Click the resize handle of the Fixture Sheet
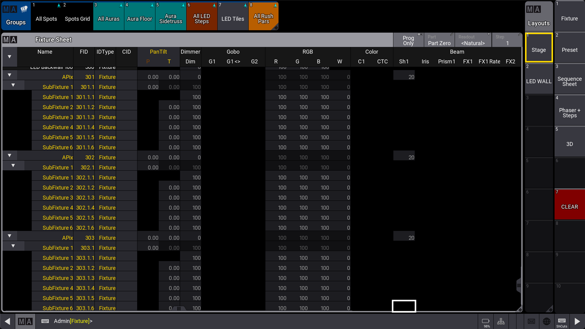Screen dimensions: 585x329 pos(519,309)
